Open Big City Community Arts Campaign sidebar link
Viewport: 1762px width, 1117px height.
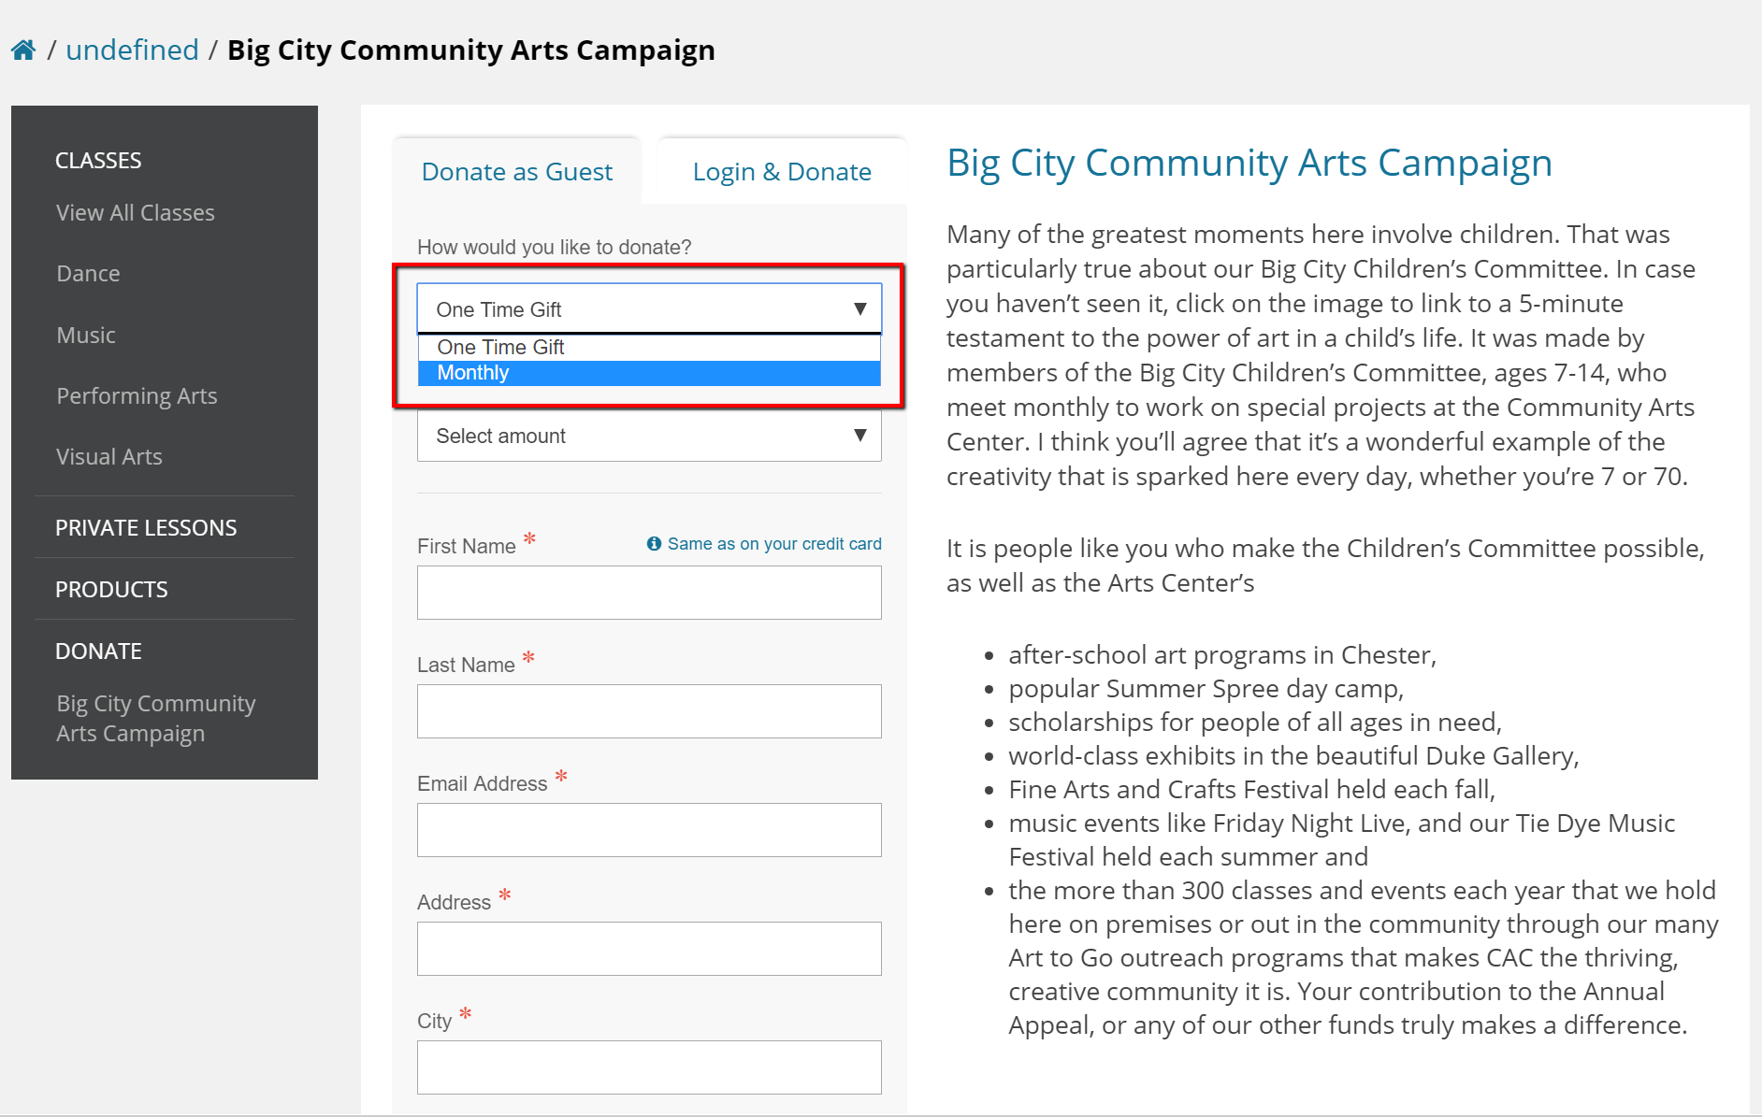[155, 718]
